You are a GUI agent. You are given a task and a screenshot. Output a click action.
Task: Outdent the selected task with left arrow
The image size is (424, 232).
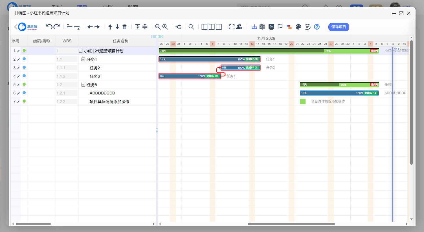coord(90,27)
